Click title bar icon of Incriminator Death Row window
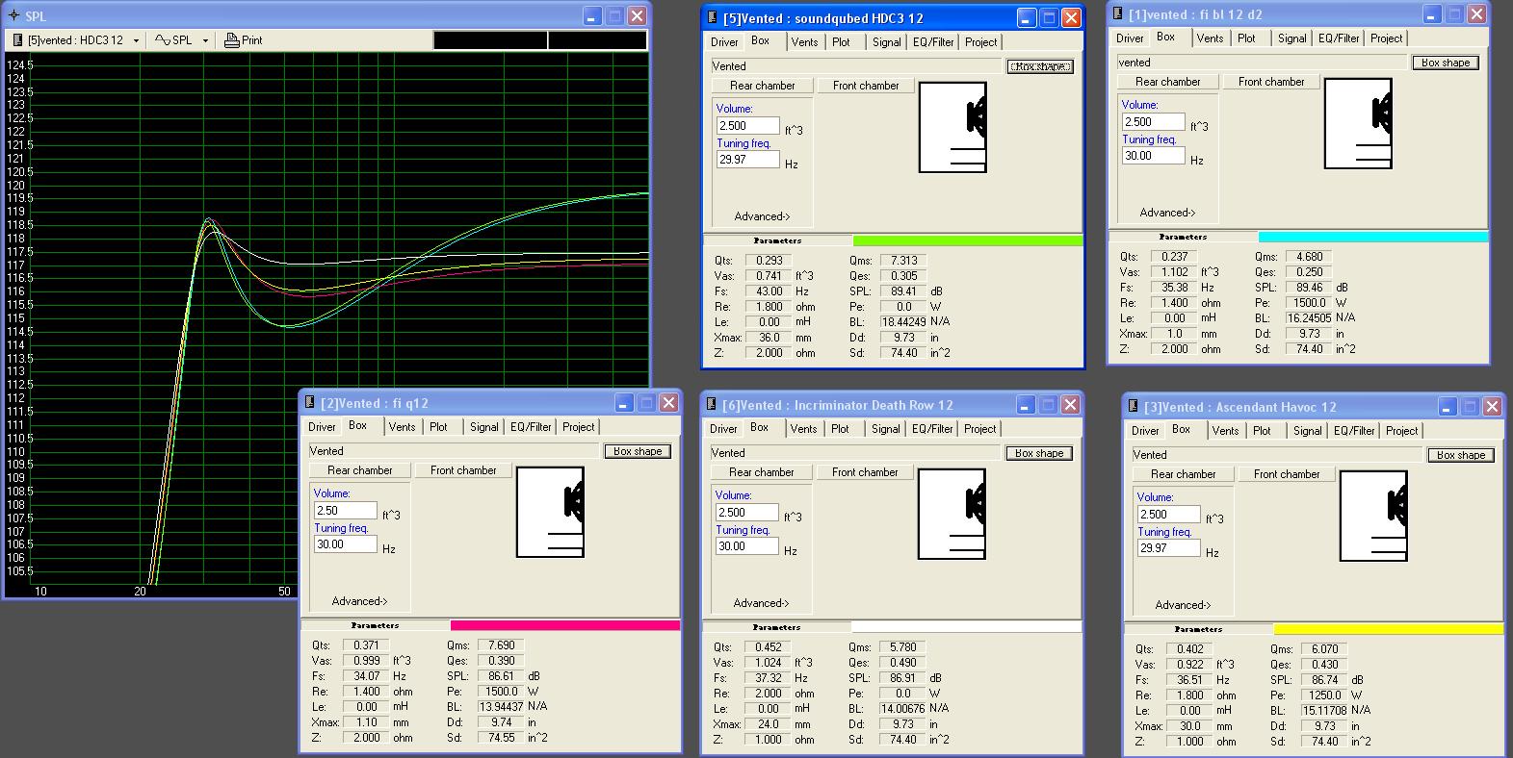 click(x=712, y=405)
